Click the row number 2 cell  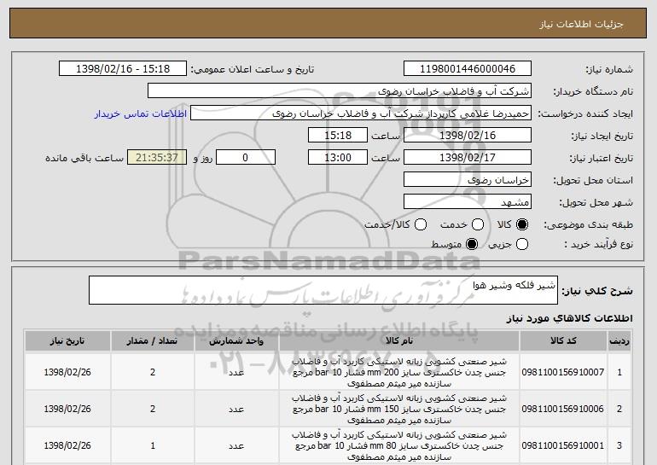click(619, 409)
